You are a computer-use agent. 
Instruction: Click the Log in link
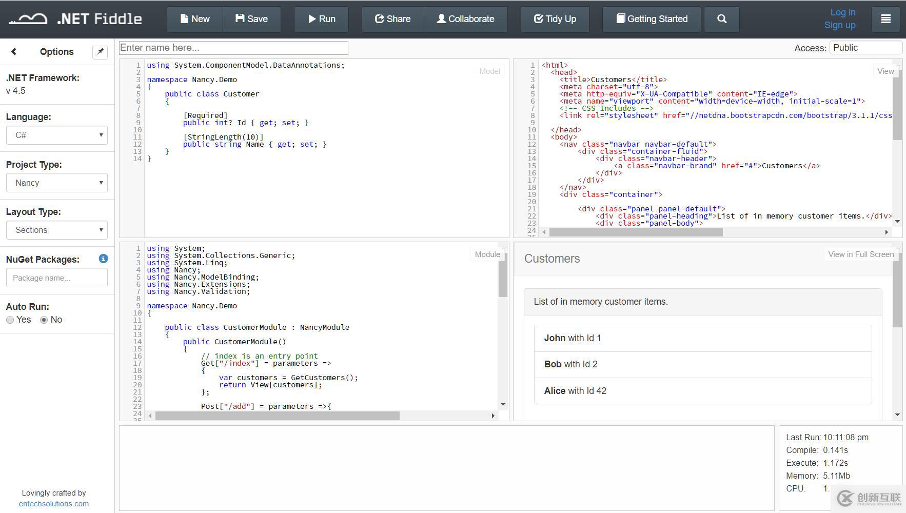(x=842, y=12)
